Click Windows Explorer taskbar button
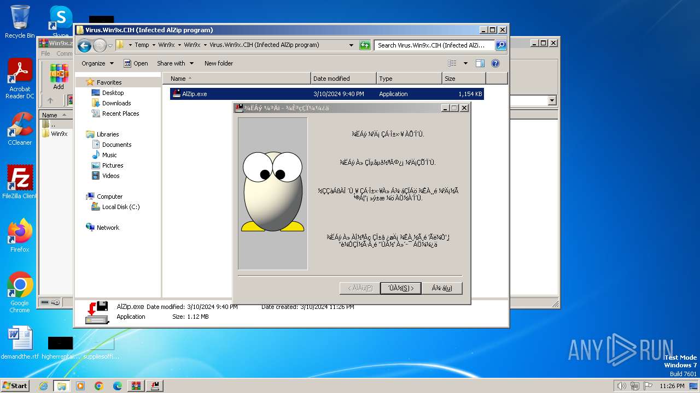This screenshot has width=700, height=393. 62,386
